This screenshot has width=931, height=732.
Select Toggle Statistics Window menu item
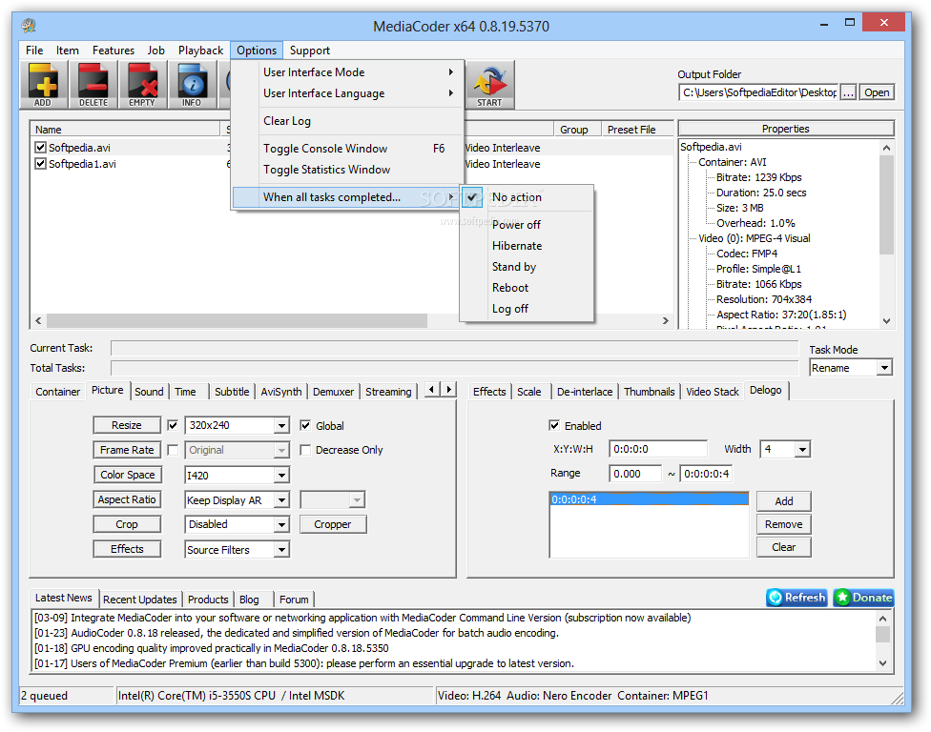click(x=347, y=170)
